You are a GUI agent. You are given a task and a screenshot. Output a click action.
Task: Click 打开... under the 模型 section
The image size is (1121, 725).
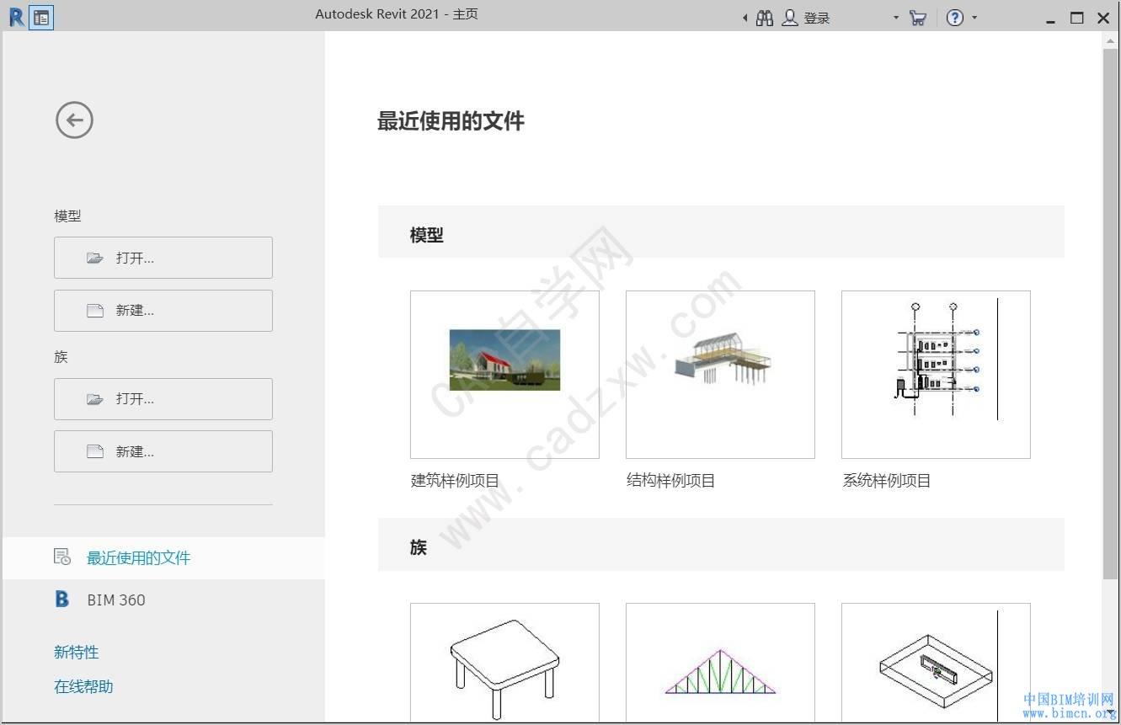pyautogui.click(x=163, y=258)
